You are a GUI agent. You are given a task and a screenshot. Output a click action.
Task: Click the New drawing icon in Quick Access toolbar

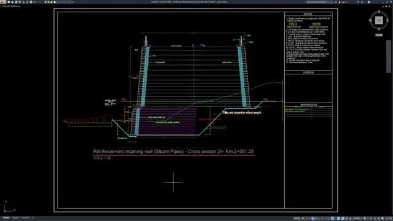click(x=9, y=2)
